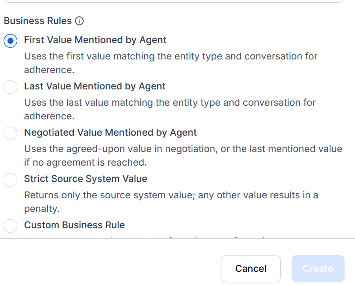Click the cut-off description under Custom Business Rule

coord(145,236)
